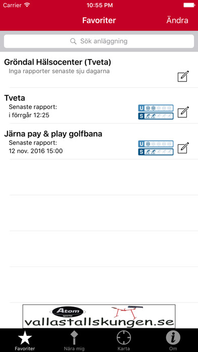Tap the battery indicator in status bar
Viewport: 198px width, 352px height.
point(189,5)
